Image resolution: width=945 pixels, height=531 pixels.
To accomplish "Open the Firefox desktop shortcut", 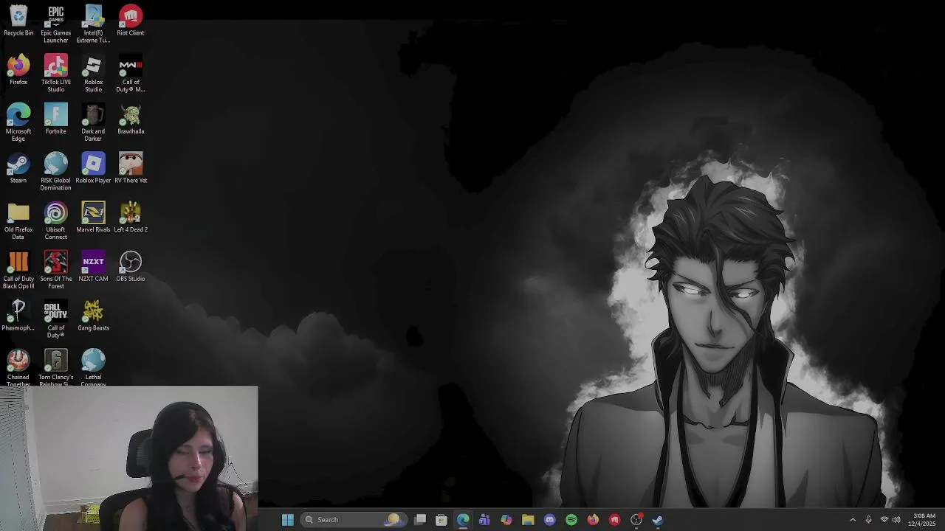I will point(18,70).
